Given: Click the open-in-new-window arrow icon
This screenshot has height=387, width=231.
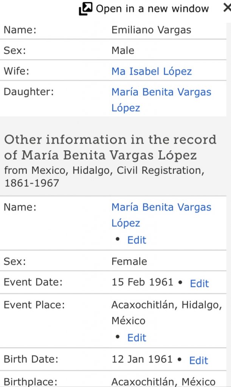Looking at the screenshot, I should pos(86,9).
